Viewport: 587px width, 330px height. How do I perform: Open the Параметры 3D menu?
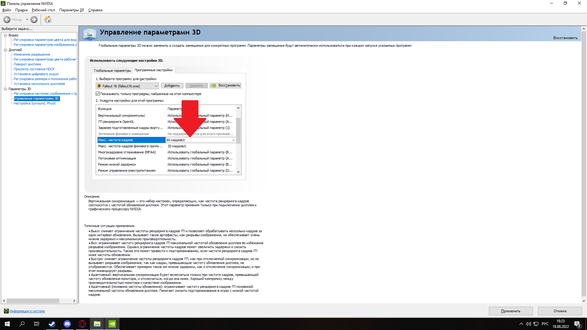tap(72, 10)
